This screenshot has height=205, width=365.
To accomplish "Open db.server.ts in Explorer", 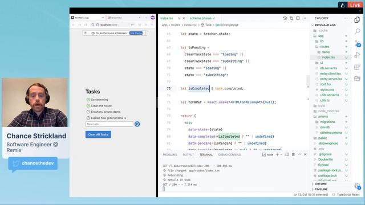I will [328, 68].
